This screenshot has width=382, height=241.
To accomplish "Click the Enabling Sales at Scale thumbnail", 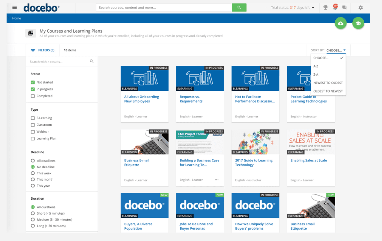I will [x=311, y=142].
